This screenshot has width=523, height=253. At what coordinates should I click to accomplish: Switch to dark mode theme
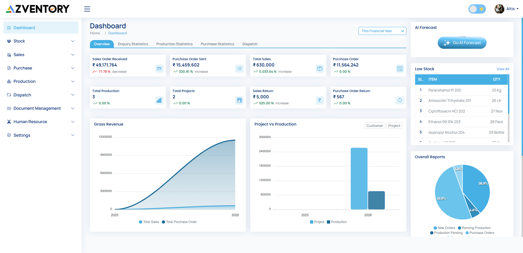point(477,9)
